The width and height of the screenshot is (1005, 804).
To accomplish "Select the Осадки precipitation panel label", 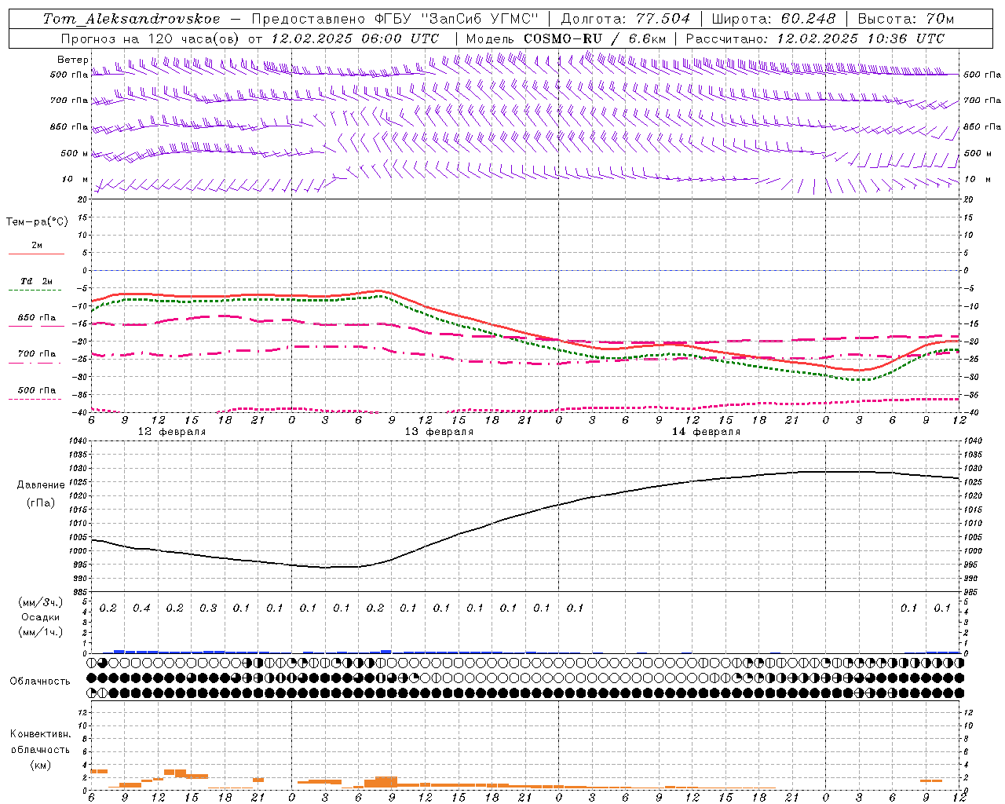I will click(x=41, y=617).
